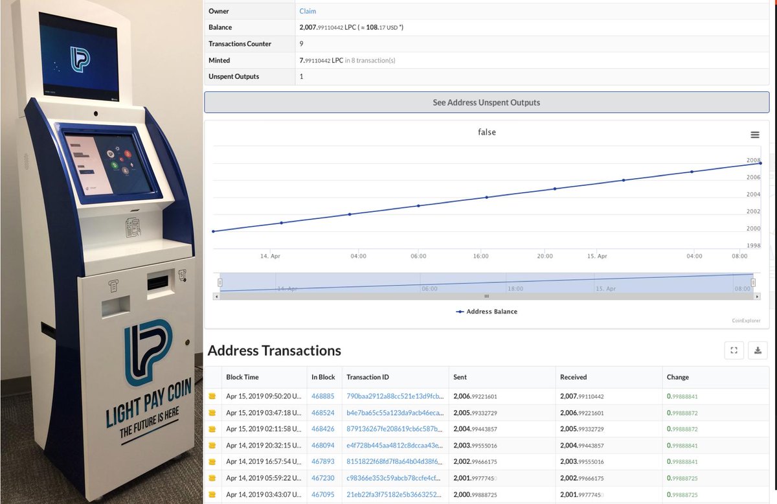Click coin icon for block 467095 row
Screen dimensions: 777x504
click(211, 494)
